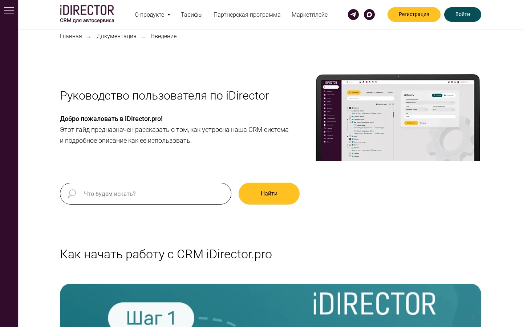
Task: Click the "Войти" login button
Action: tap(463, 15)
